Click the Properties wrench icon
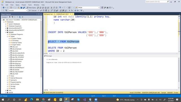 [x=105, y=8]
